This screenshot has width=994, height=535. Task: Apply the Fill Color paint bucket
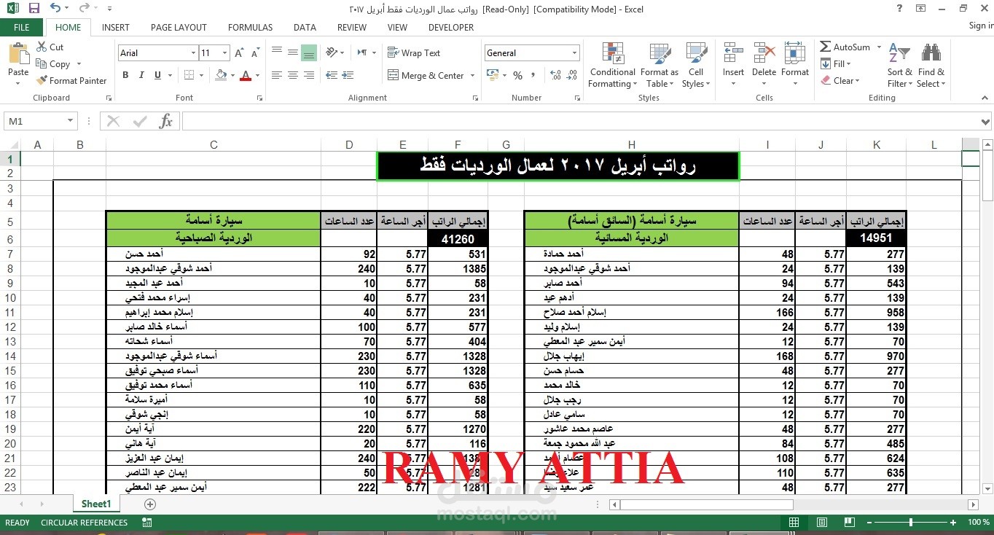coord(222,75)
